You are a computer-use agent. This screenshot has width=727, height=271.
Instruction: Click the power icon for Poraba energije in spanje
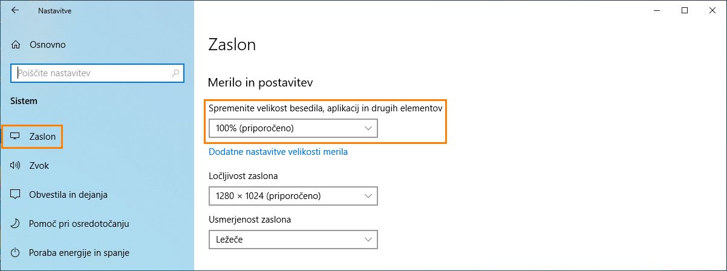(x=16, y=253)
